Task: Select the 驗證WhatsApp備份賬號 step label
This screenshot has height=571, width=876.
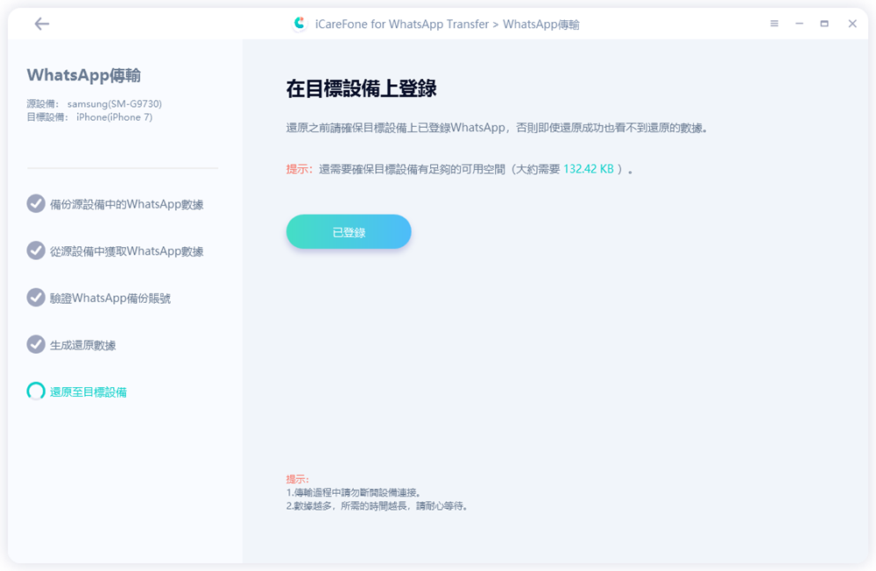Action: tap(110, 299)
